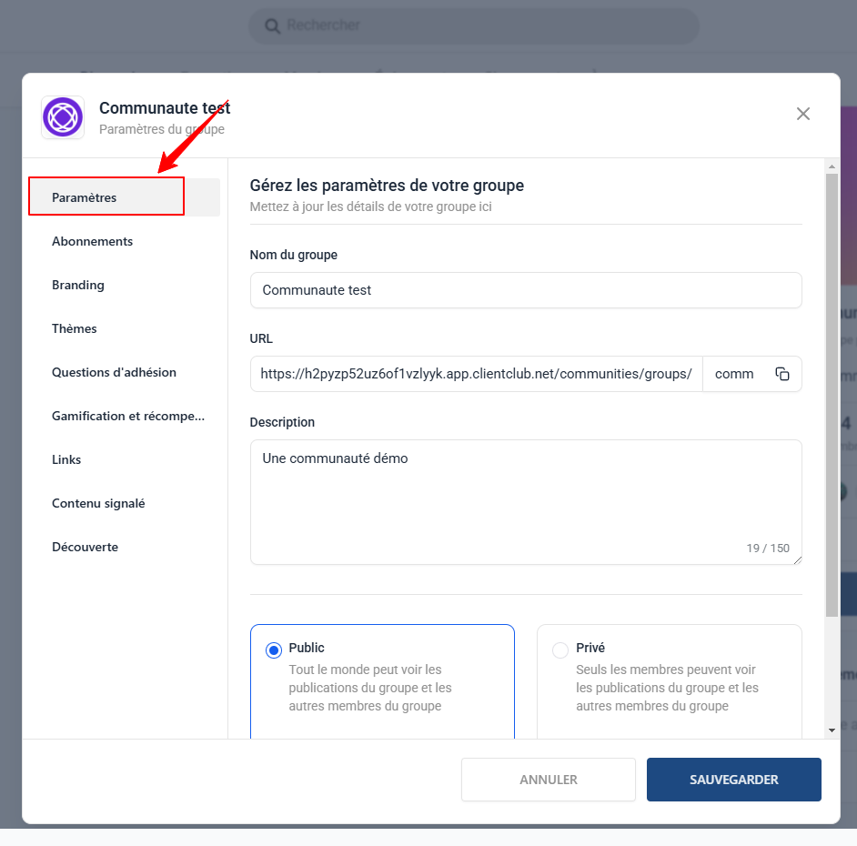Image resolution: width=857 pixels, height=846 pixels.
Task: Click the search magnifier icon
Action: click(x=272, y=25)
